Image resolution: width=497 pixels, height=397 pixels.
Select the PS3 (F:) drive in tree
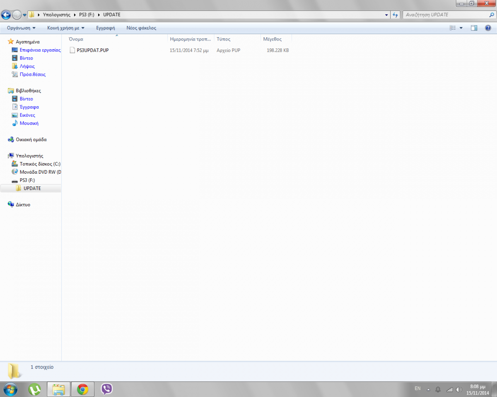pyautogui.click(x=27, y=180)
